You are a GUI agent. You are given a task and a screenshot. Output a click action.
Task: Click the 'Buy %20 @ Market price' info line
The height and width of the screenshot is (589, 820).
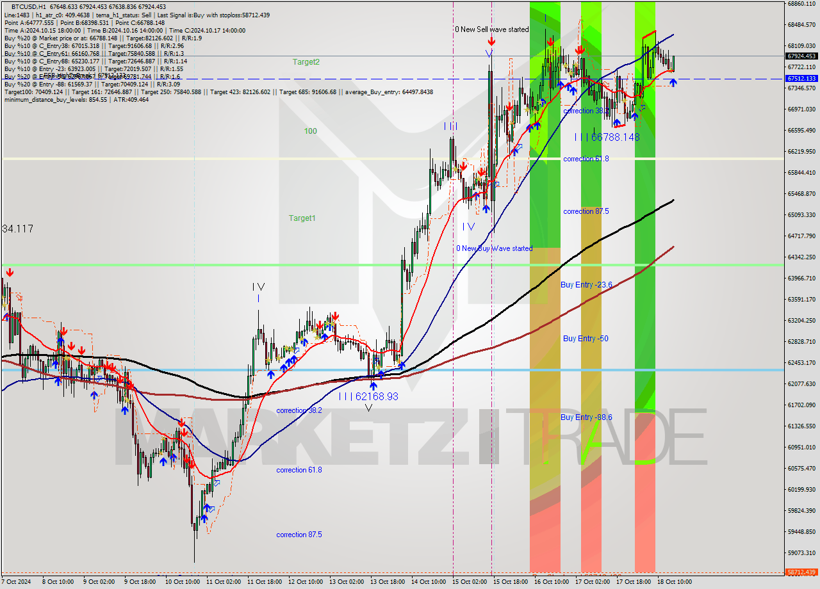(x=102, y=38)
